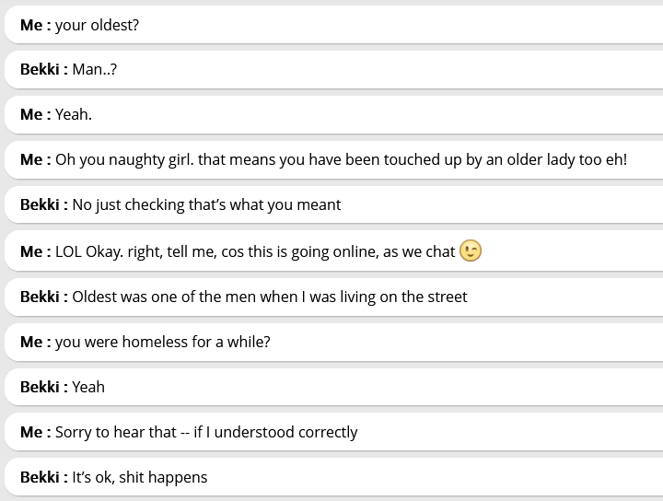Click the "No just checking" message text
Screen dimensions: 663x501
click(206, 205)
